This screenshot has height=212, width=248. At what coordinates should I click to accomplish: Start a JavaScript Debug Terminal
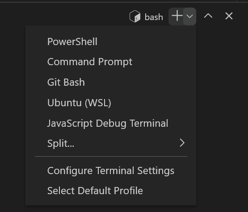click(111, 123)
